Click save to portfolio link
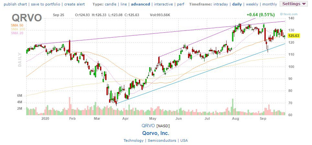The height and width of the screenshot is (145, 312). click(46, 4)
